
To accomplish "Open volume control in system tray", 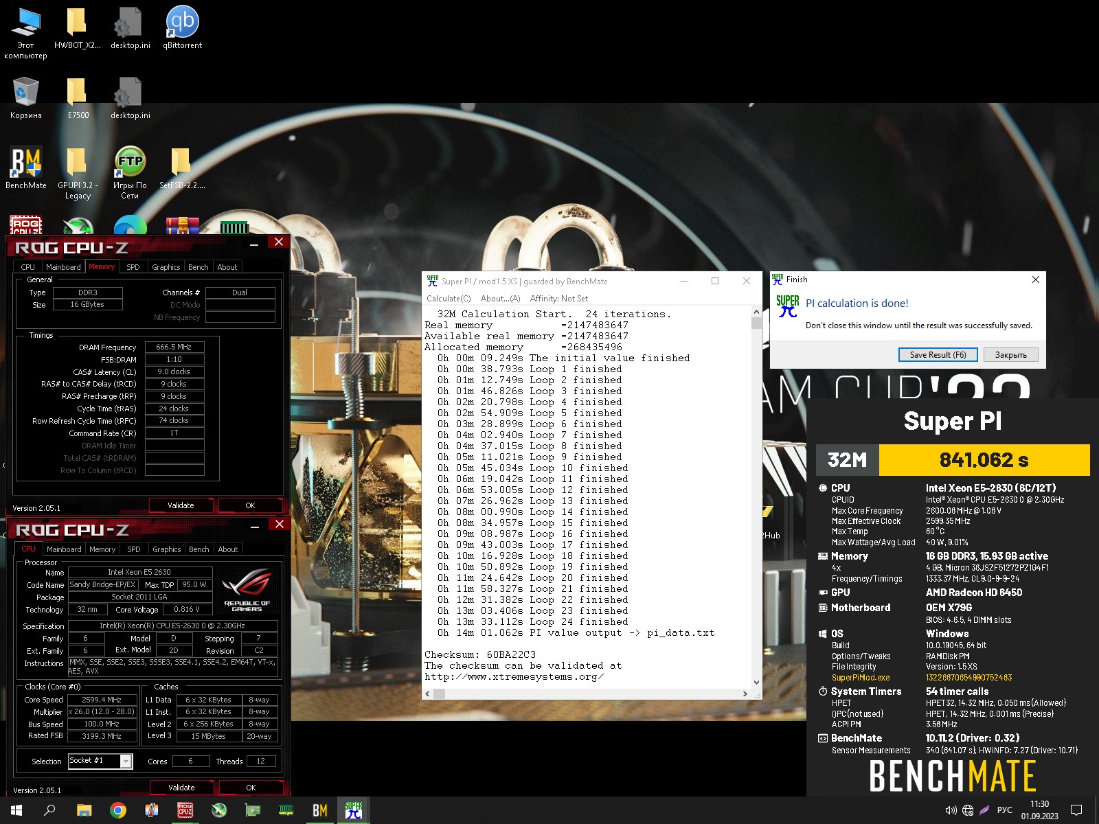I will point(951,810).
